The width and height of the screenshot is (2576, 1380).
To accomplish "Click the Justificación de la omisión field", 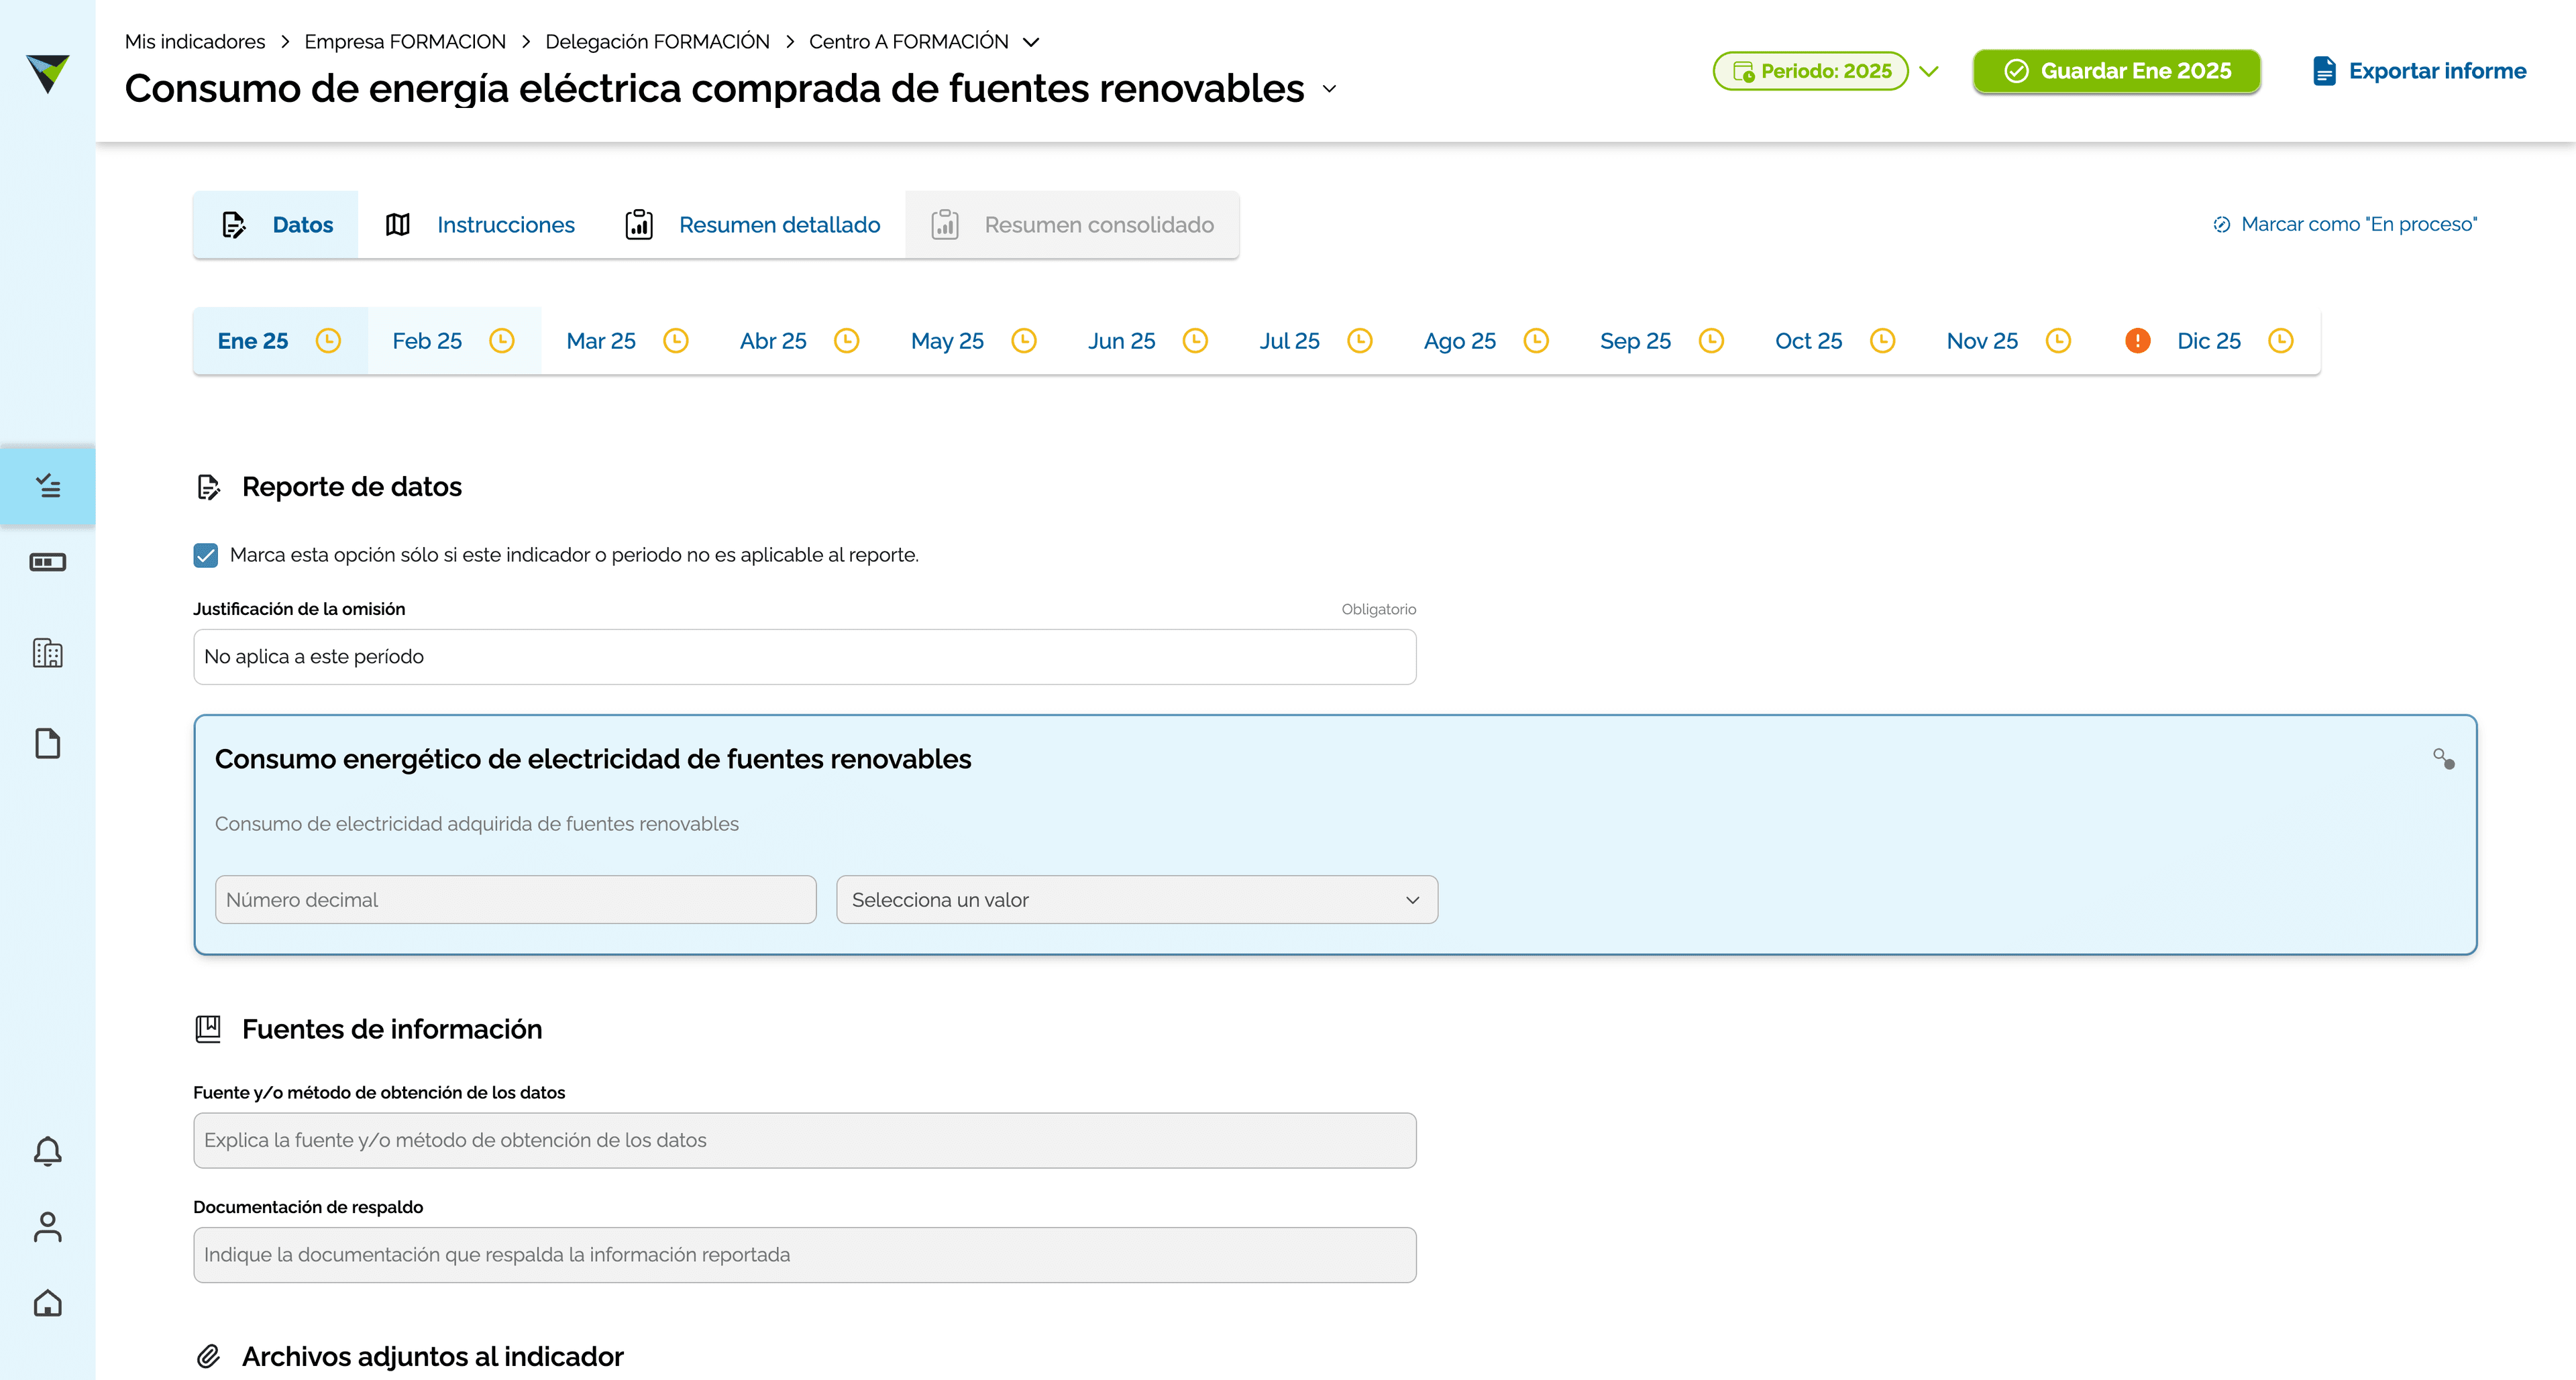I will (x=805, y=656).
